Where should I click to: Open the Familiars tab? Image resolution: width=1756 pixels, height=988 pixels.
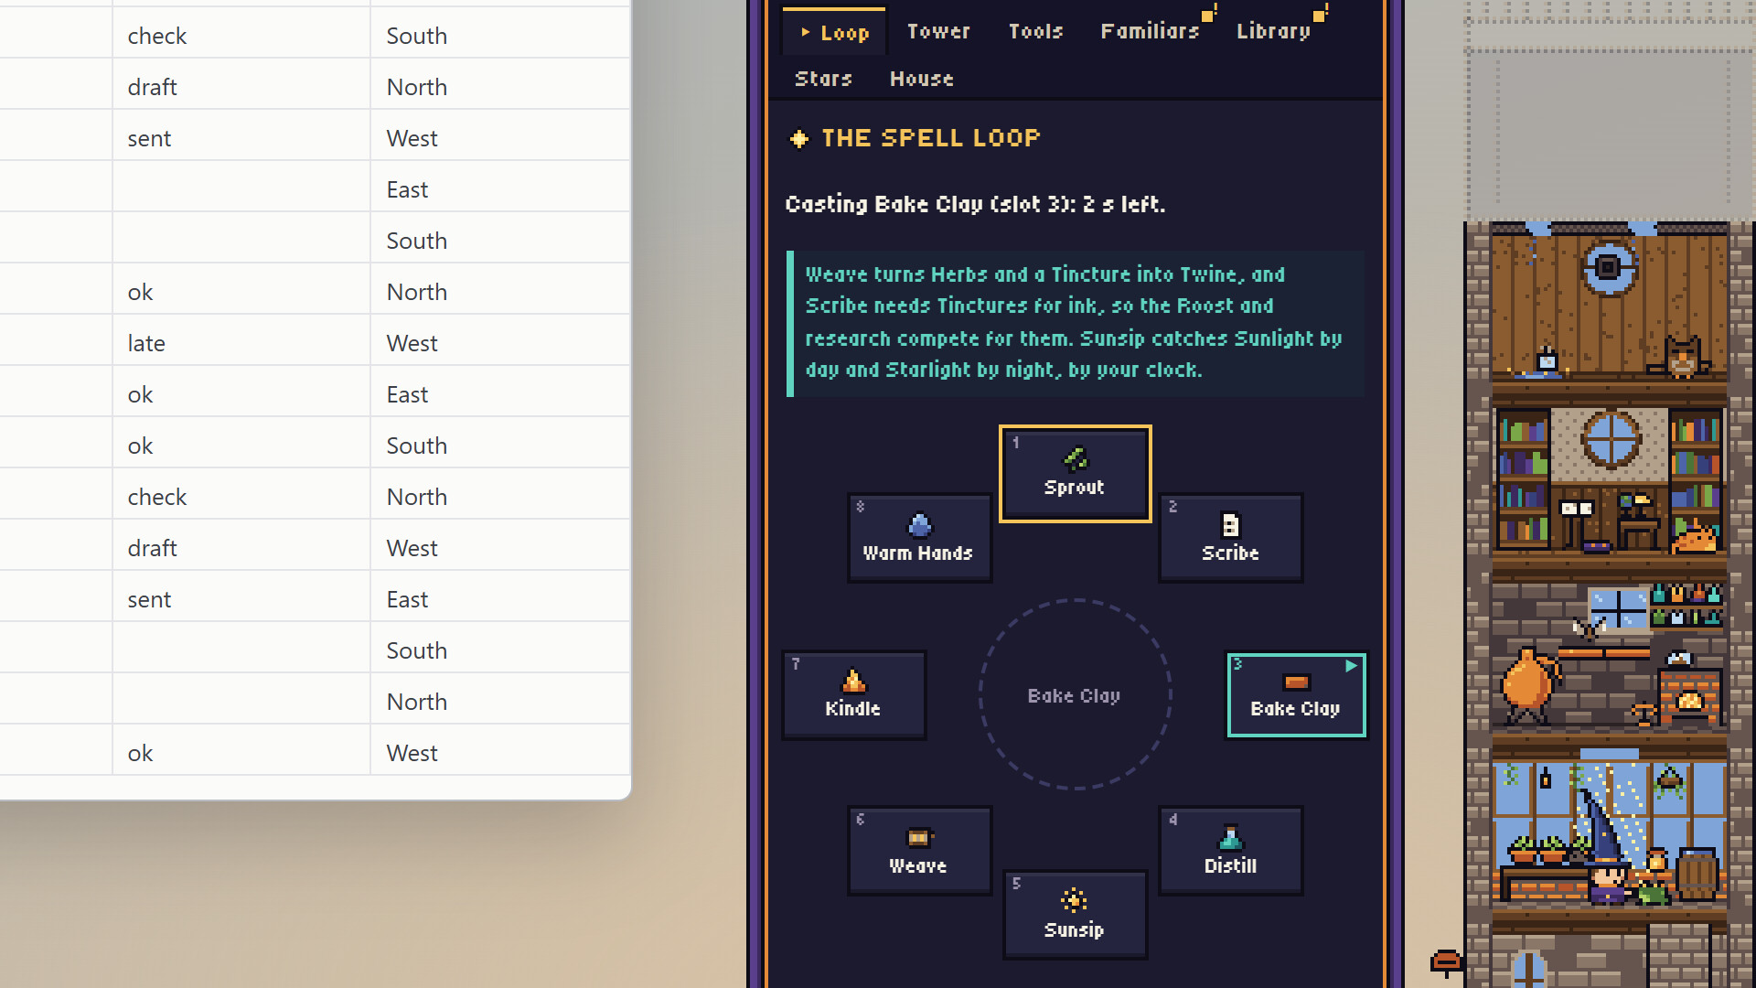click(x=1151, y=31)
